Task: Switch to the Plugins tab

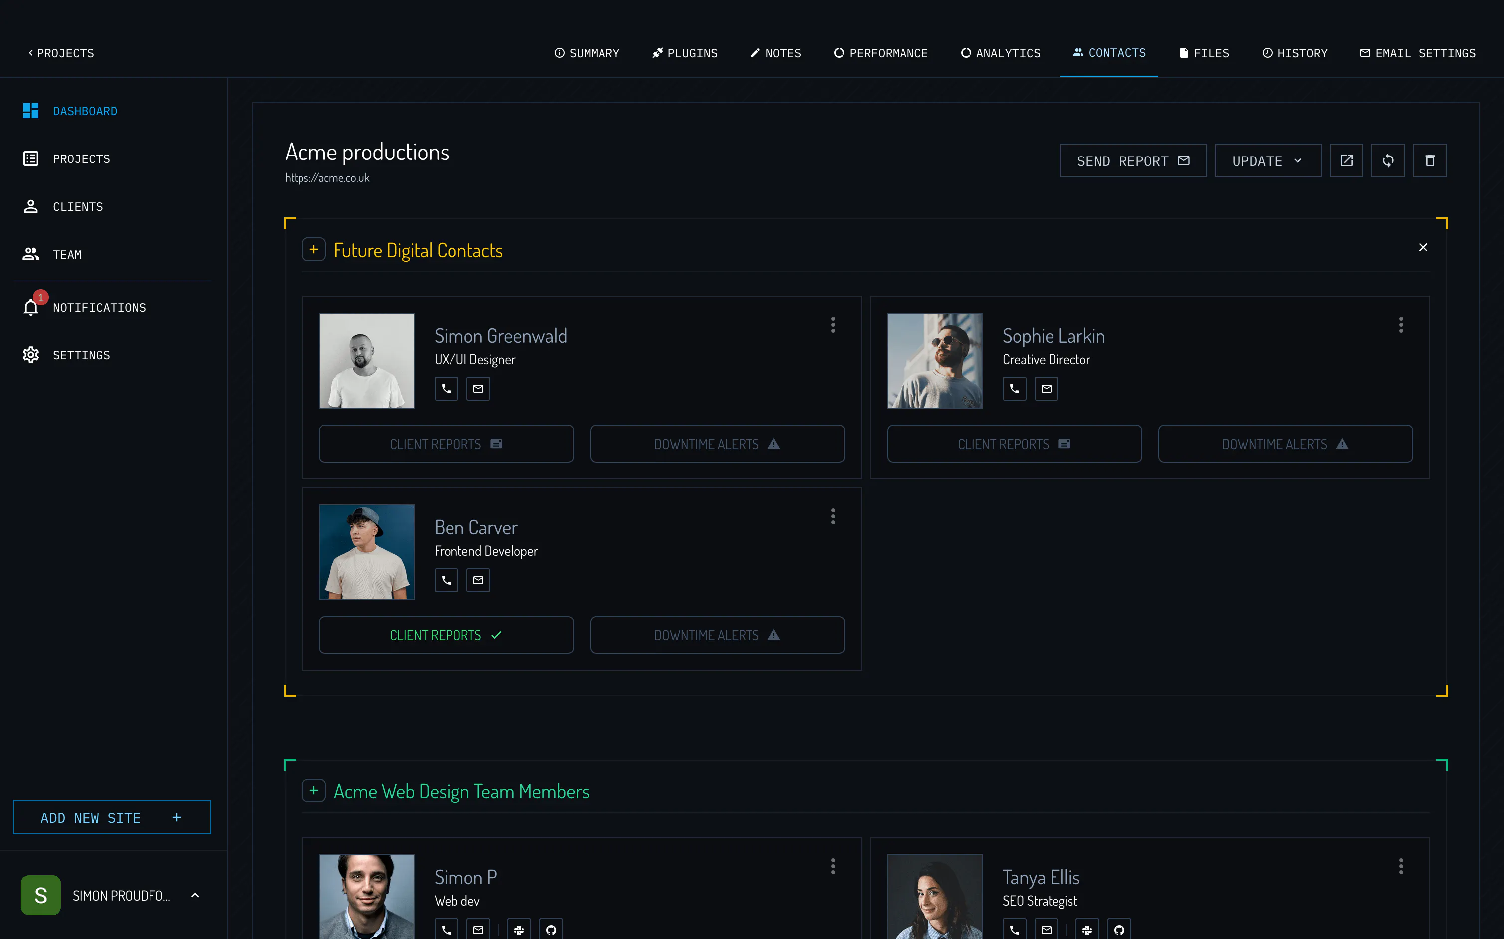Action: [685, 53]
